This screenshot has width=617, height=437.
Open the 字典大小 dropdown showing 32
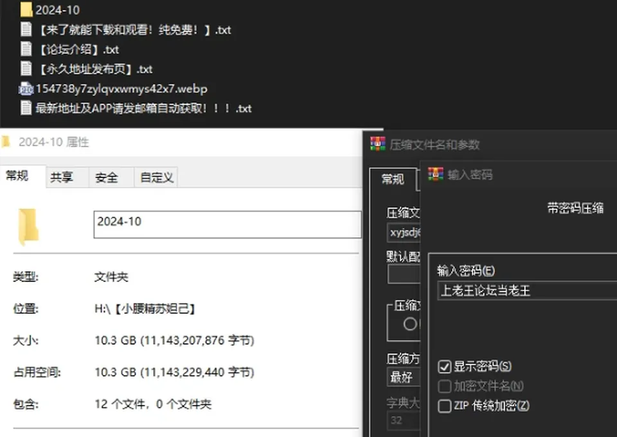tap(404, 420)
